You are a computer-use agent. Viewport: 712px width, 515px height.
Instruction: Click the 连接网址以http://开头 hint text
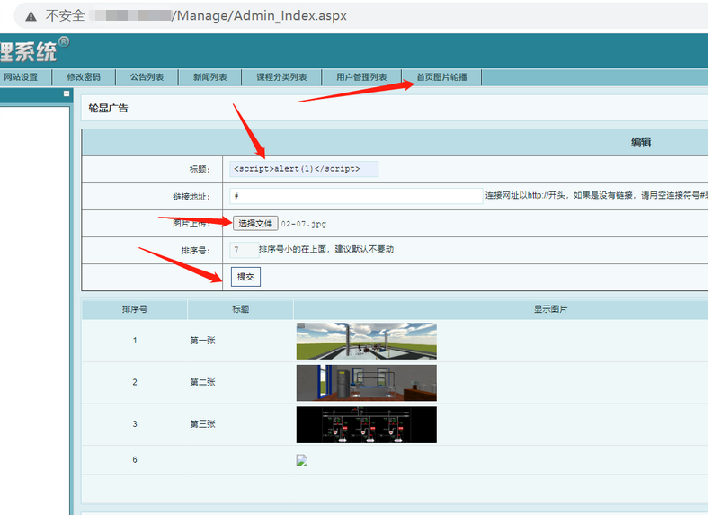coord(597,196)
